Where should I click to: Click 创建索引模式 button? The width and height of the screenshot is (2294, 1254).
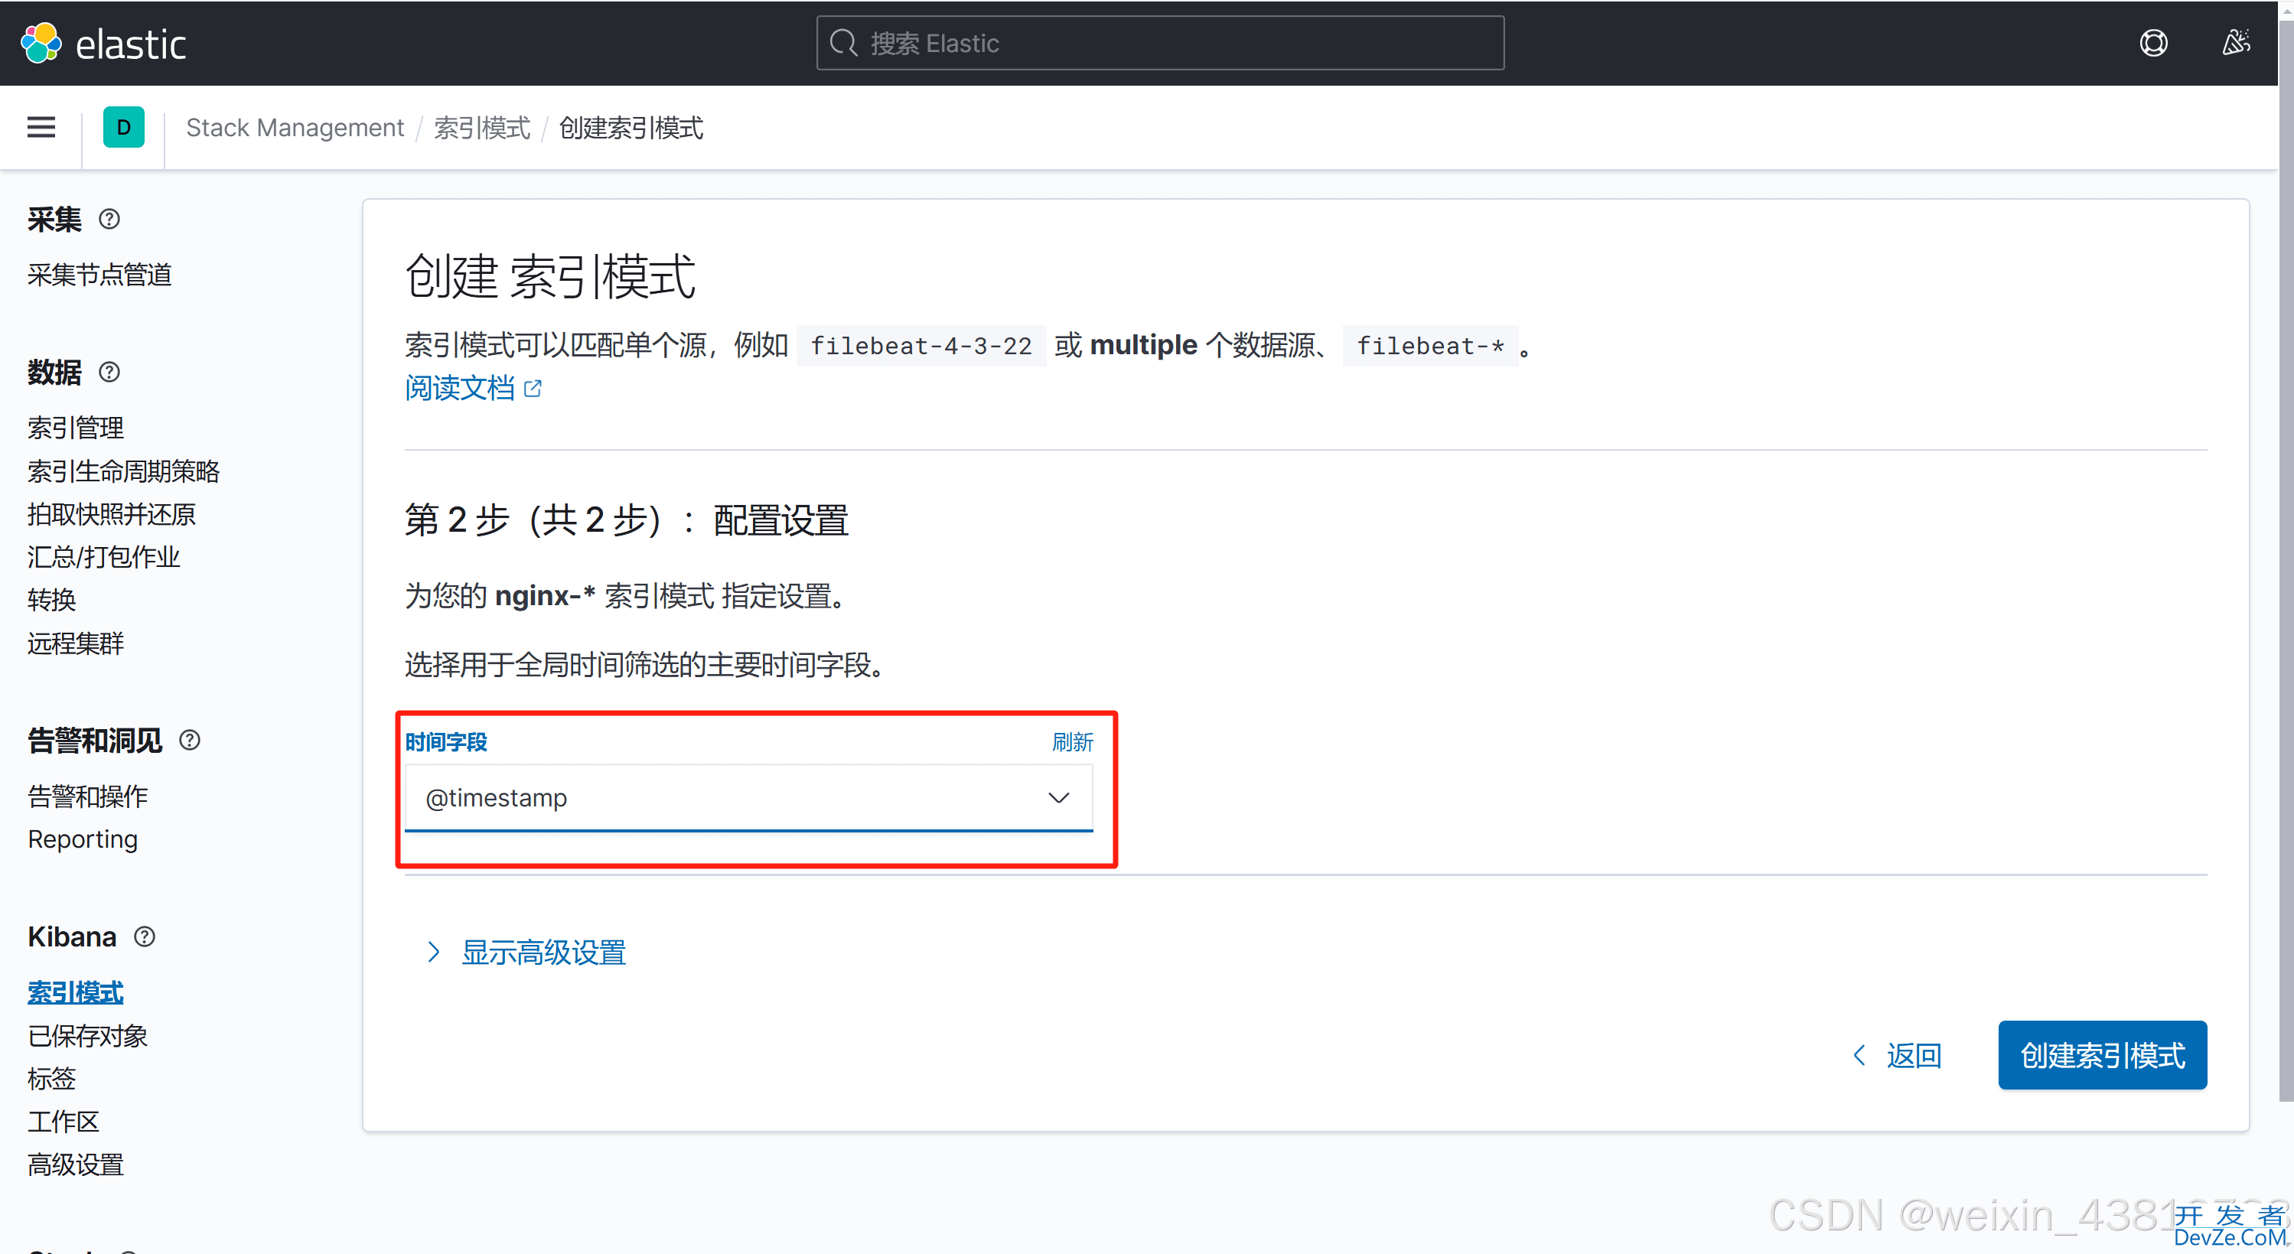tap(2102, 1055)
